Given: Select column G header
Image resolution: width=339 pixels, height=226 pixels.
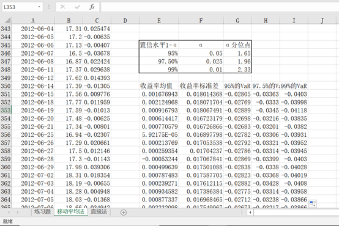Looking at the screenshot, I should click(237, 21).
